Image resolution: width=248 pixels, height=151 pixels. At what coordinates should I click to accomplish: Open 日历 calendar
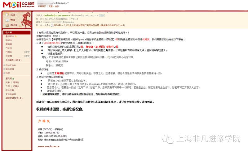pyautogui.click(x=7, y=86)
